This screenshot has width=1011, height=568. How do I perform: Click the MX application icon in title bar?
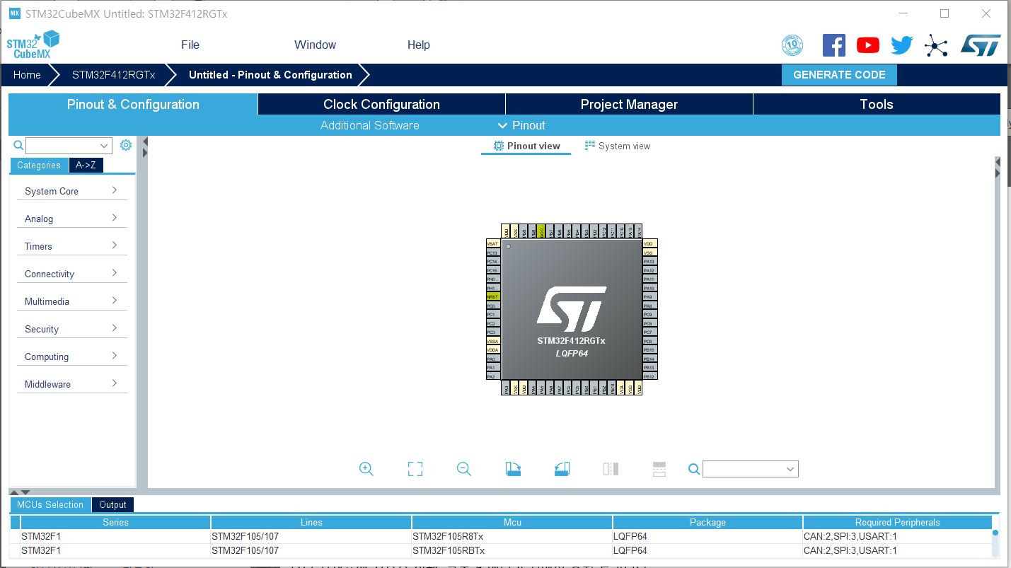[14, 13]
